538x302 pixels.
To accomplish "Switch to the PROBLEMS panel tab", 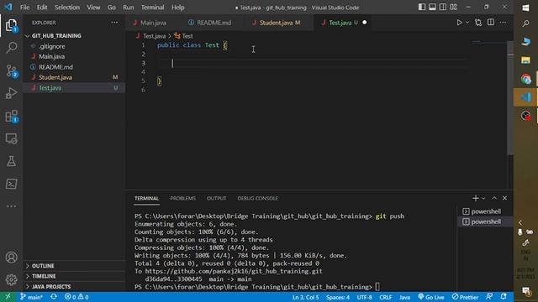I will (183, 198).
